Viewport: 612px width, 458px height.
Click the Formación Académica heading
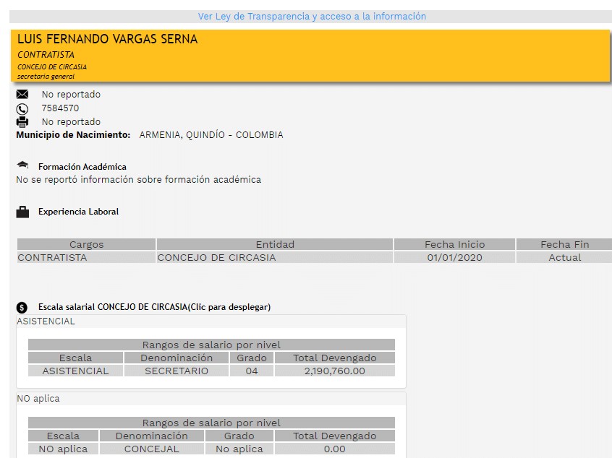pos(82,167)
